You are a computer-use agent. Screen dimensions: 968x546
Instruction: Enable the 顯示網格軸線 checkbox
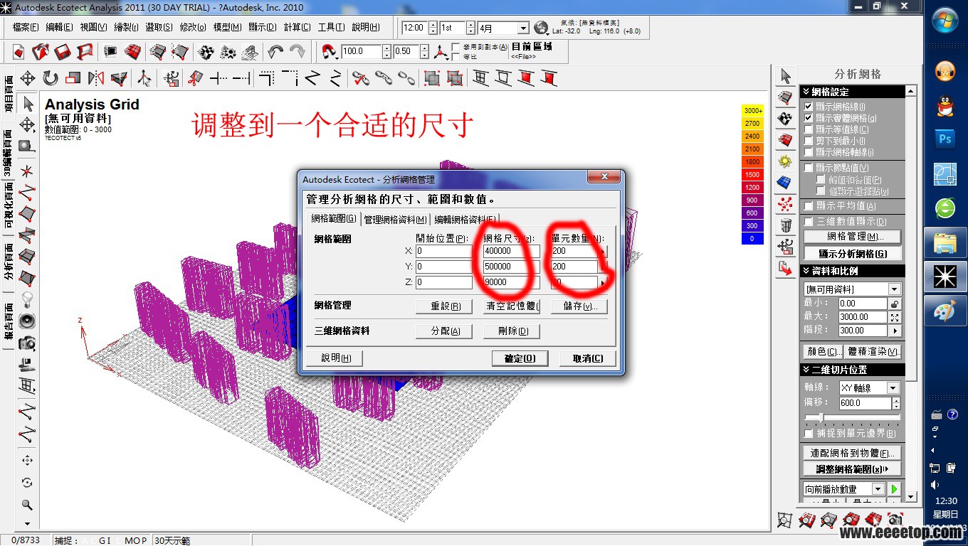coord(808,152)
